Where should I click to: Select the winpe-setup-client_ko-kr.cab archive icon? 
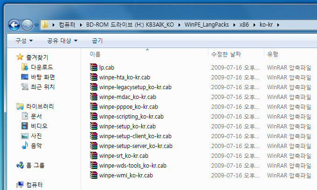click(x=94, y=136)
